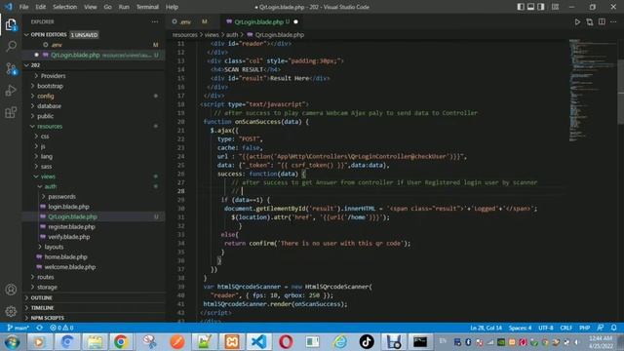Screen dimensions: 624x351
Task: Collapse the Open Editors section
Action: [94, 35]
